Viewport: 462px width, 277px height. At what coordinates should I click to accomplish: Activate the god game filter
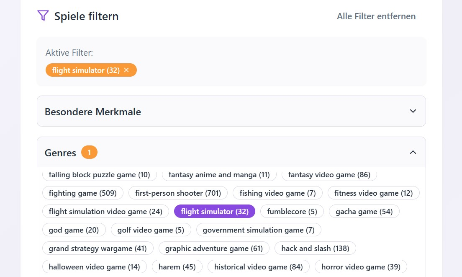click(x=74, y=230)
